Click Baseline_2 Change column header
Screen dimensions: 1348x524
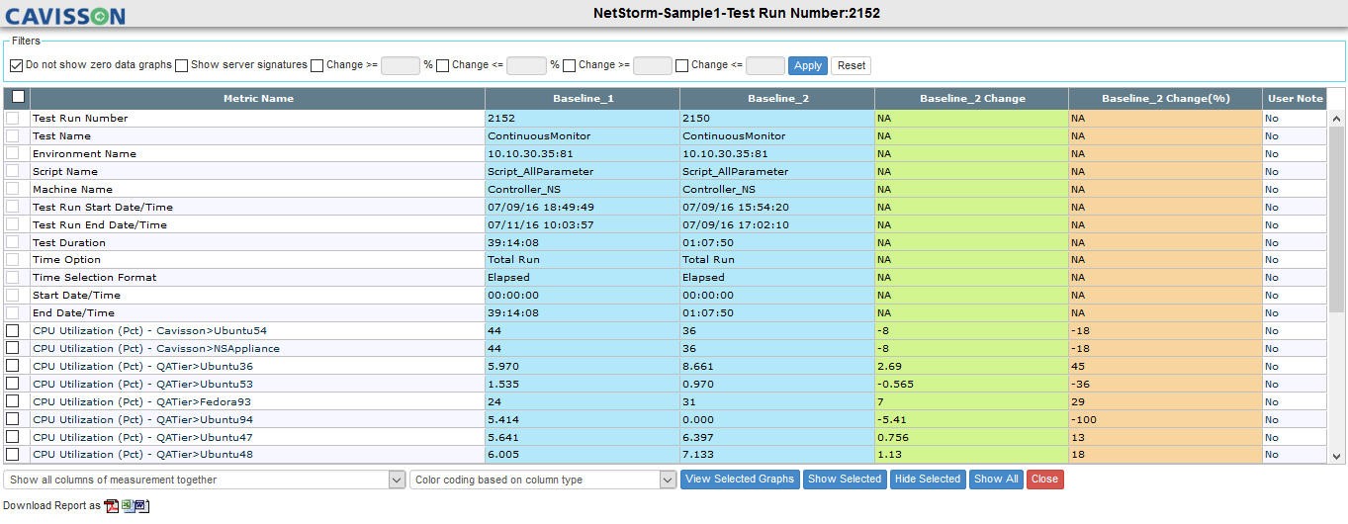click(x=971, y=98)
